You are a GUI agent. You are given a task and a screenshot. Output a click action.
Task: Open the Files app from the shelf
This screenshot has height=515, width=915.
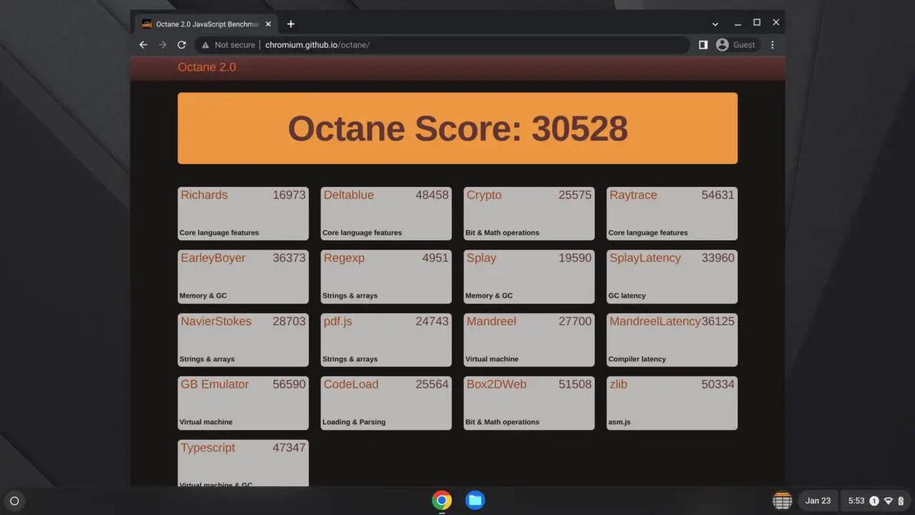475,500
